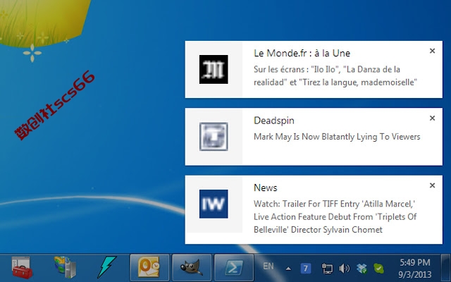Open the Le Monde notification icon
This screenshot has width=451, height=282.
click(x=214, y=69)
